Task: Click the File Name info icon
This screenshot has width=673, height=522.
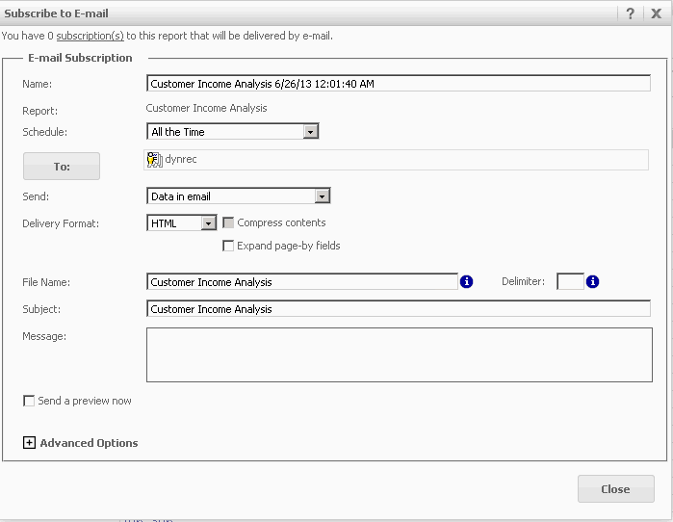Action: pyautogui.click(x=466, y=281)
